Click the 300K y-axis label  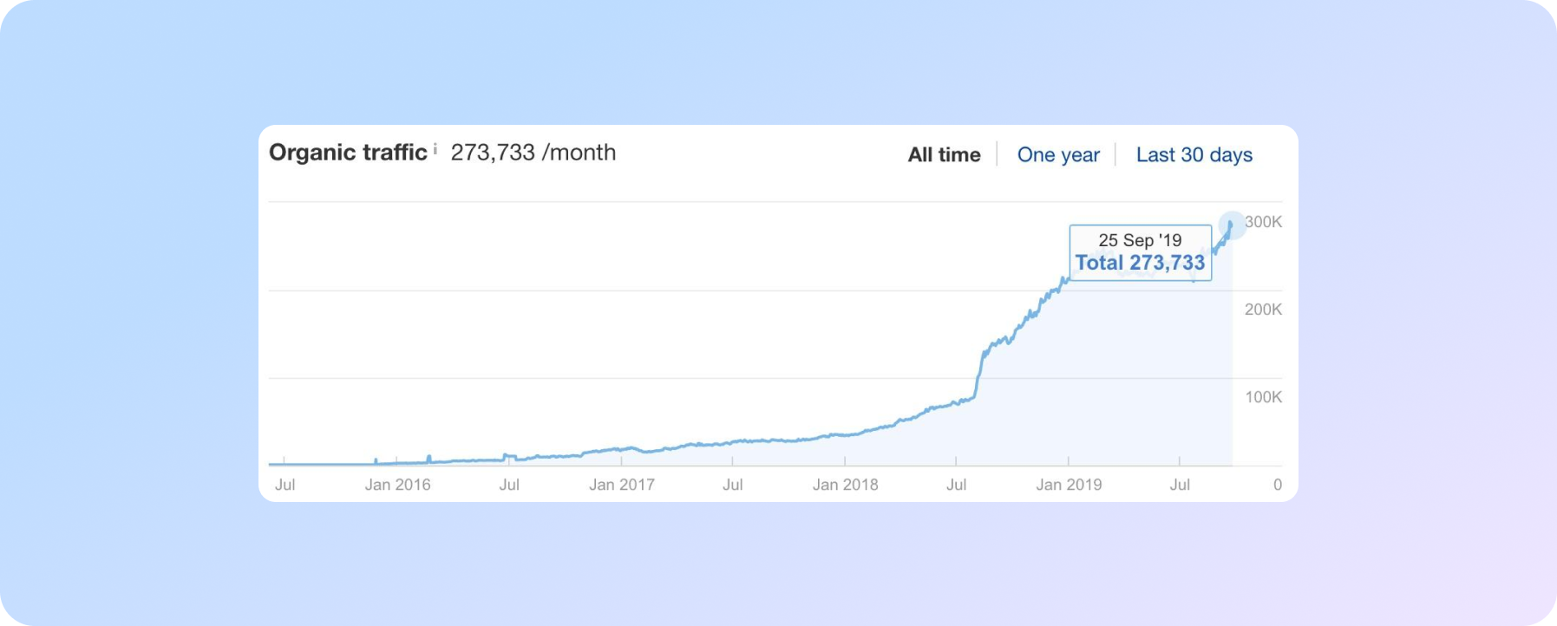(1263, 222)
